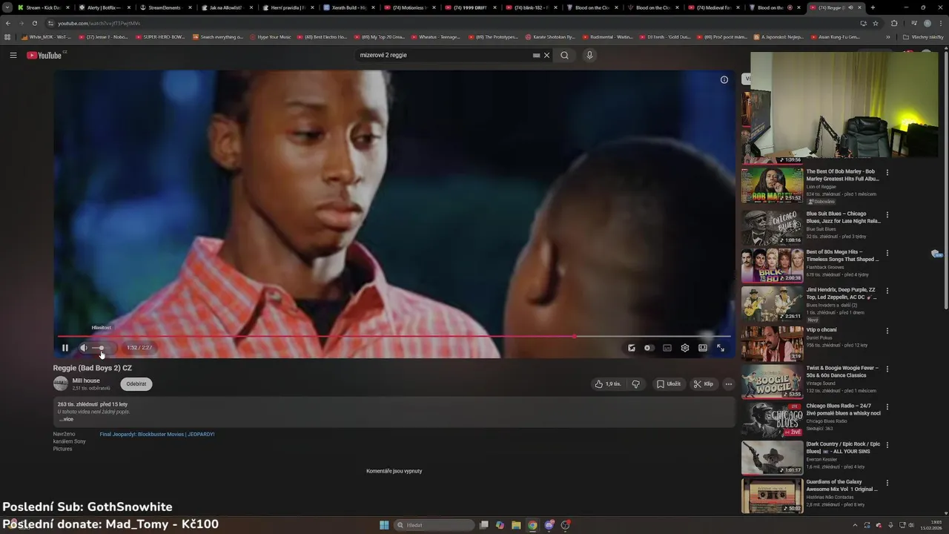Reload the page in Chrome
This screenshot has height=534, width=949.
click(x=34, y=23)
